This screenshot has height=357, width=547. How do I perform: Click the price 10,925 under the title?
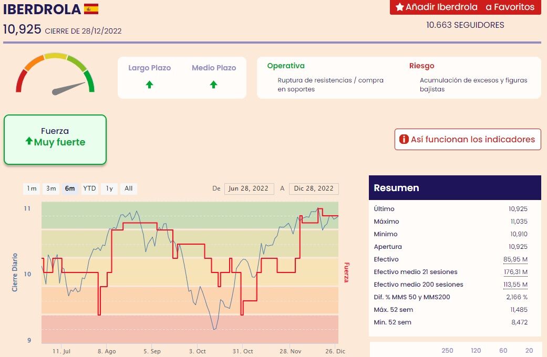pyautogui.click(x=22, y=29)
